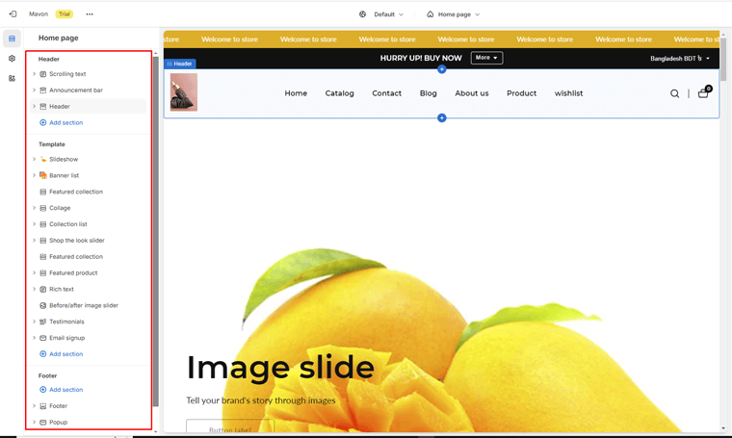
Task: Click the Popup section icon
Action: (x=43, y=423)
